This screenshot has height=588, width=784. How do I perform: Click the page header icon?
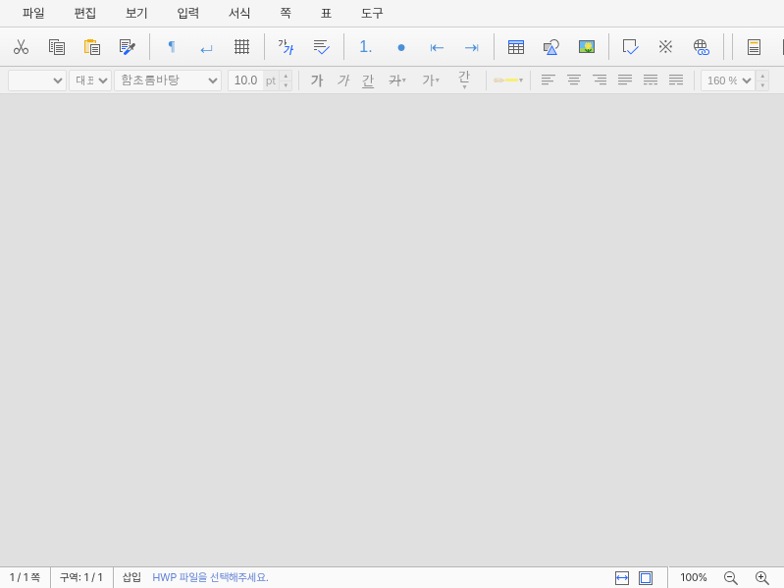click(x=754, y=47)
